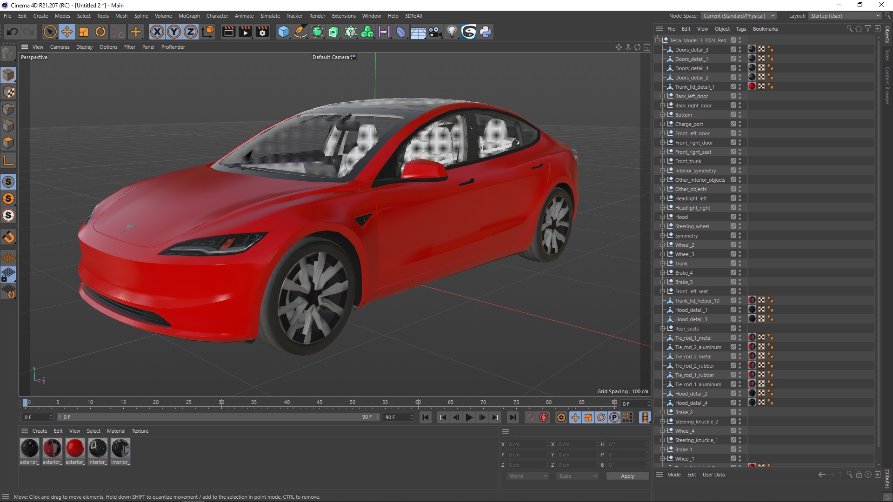Screen dimensions: 893x502
Task: Collapse the Tesla_Model_3_2024_Red hierarchy
Action: pos(657,40)
